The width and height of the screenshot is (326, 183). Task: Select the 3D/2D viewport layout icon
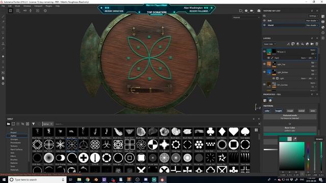(x=10, y=11)
